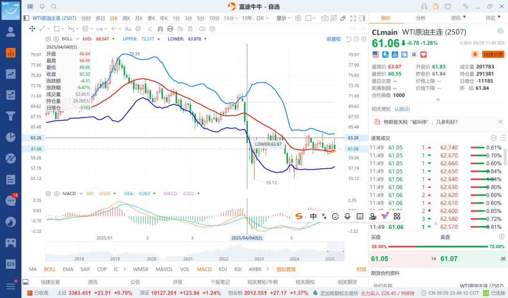Screen dimensions: 508x298
Task: Open customer service headset icon
Action: pyautogui.click(x=424, y=7)
